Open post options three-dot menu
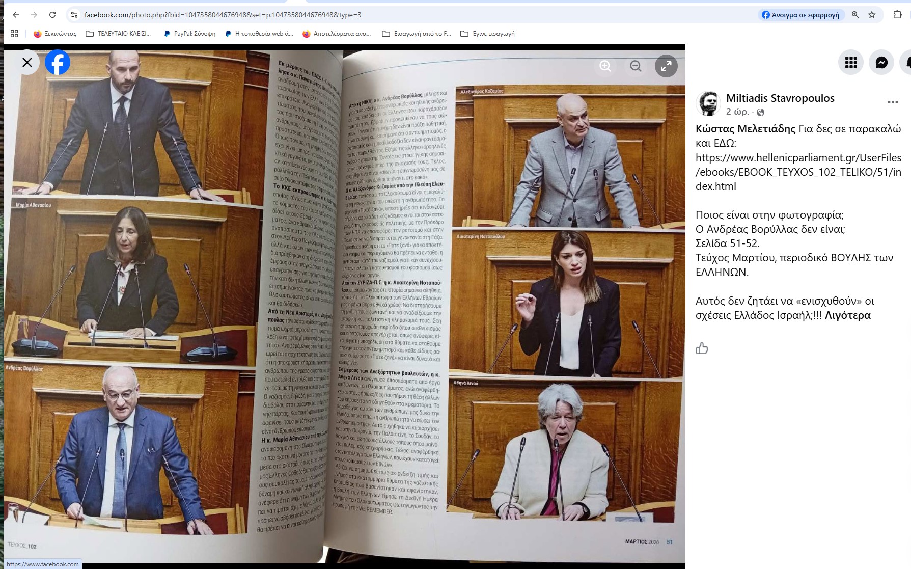Image resolution: width=911 pixels, height=569 pixels. pos(893,102)
